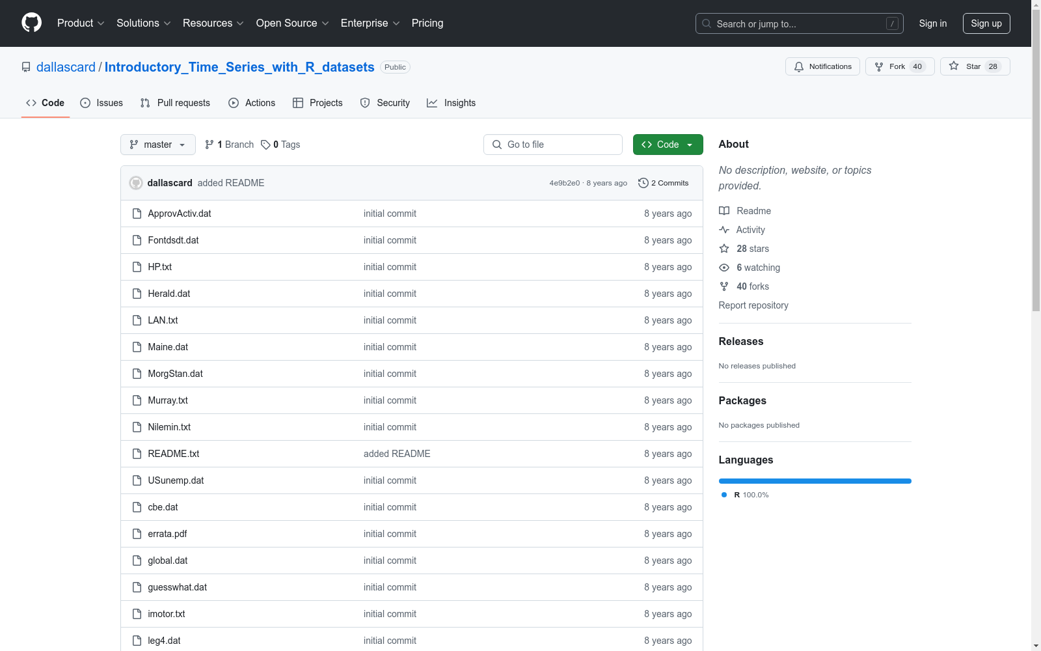Click the Notifications bell icon
Image resolution: width=1041 pixels, height=651 pixels.
click(799, 66)
